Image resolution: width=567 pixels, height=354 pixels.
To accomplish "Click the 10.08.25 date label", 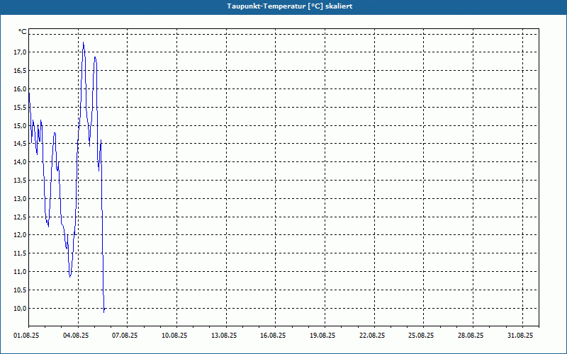I will pos(174,336).
